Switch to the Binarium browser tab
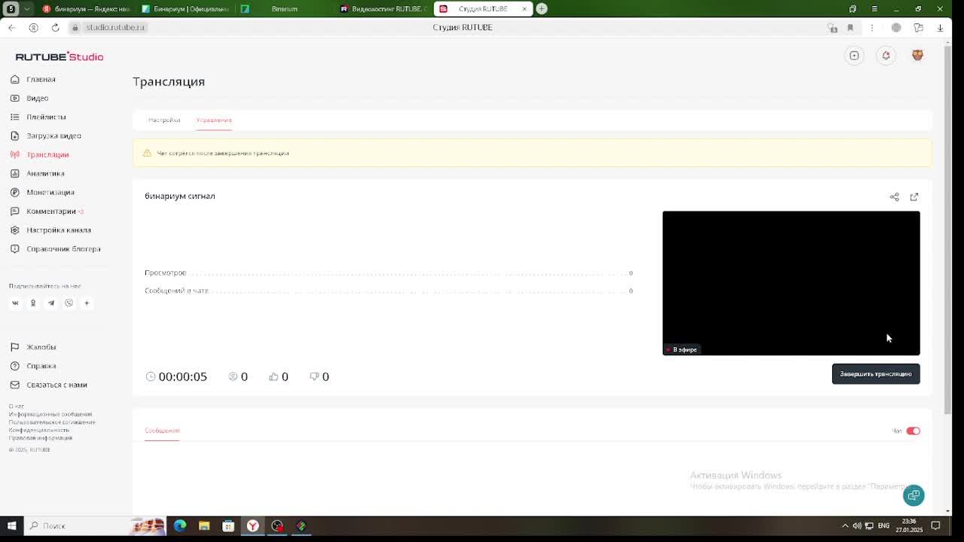The image size is (964, 542). tap(283, 9)
